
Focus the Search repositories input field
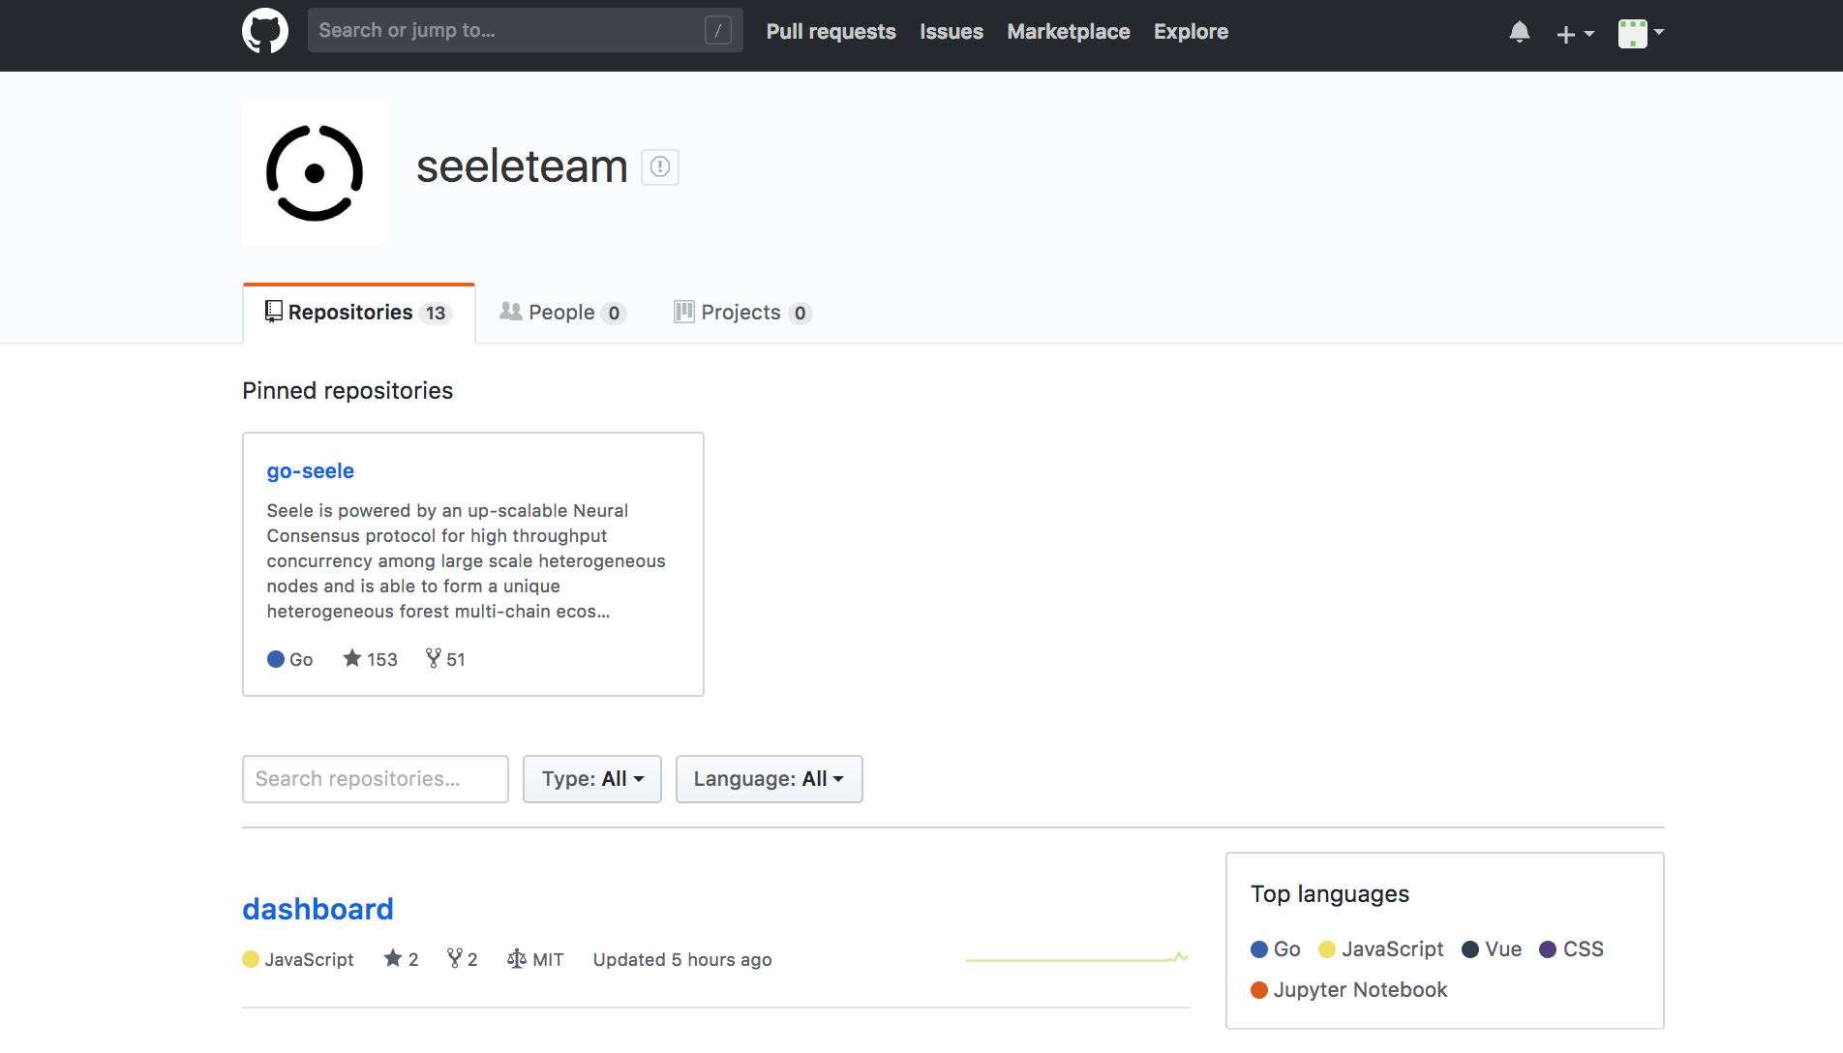point(375,779)
